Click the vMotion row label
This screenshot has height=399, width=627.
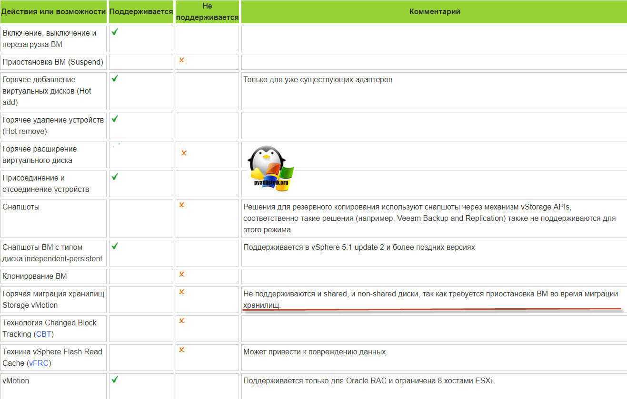pos(16,380)
